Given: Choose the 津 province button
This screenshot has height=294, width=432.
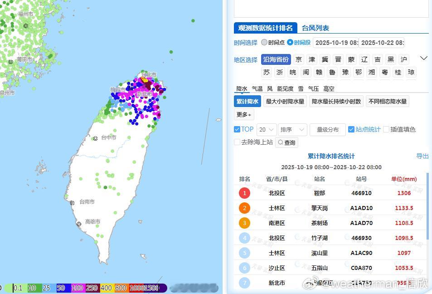Looking at the screenshot, I should click(312, 59).
